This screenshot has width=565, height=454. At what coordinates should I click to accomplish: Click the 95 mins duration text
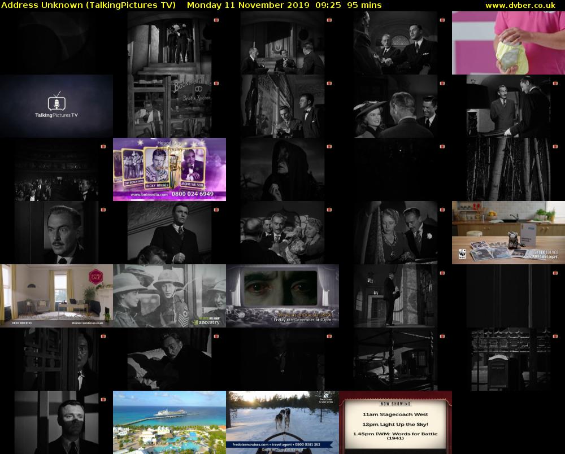(x=364, y=6)
